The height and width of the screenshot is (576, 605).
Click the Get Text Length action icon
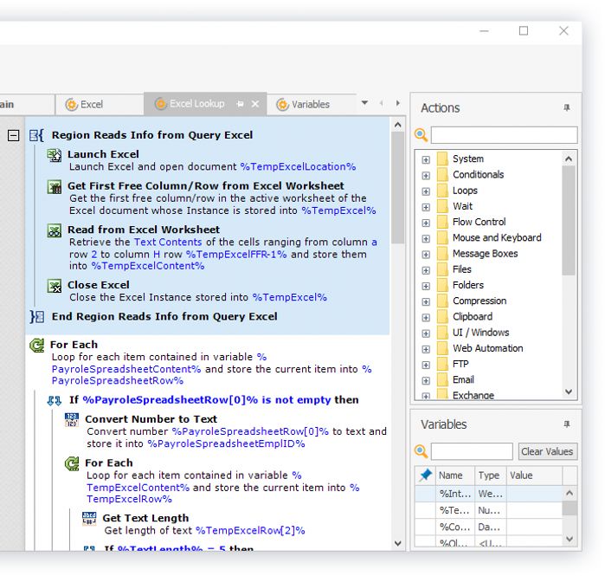89,519
